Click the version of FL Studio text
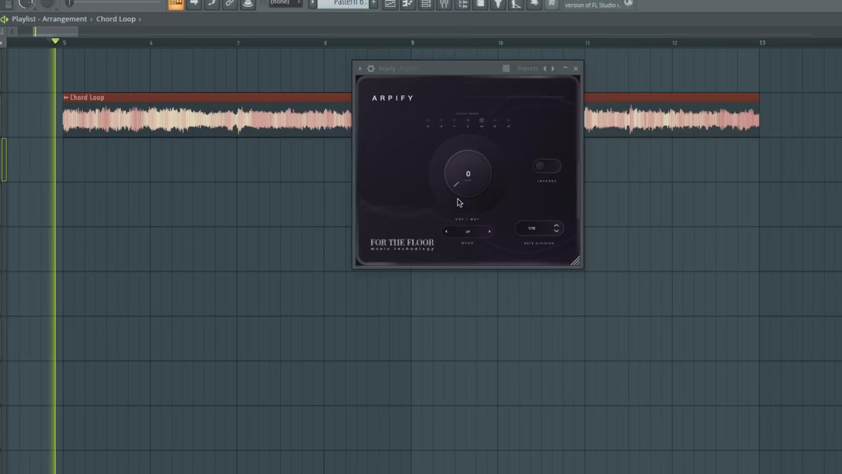 592,5
